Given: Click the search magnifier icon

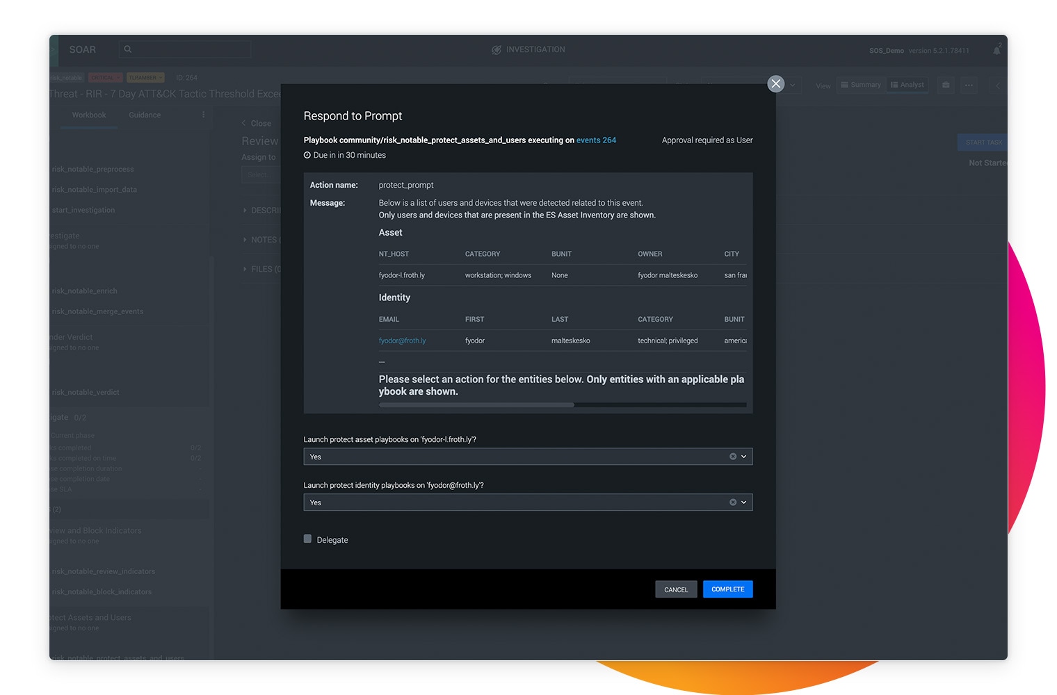Looking at the screenshot, I should point(128,49).
